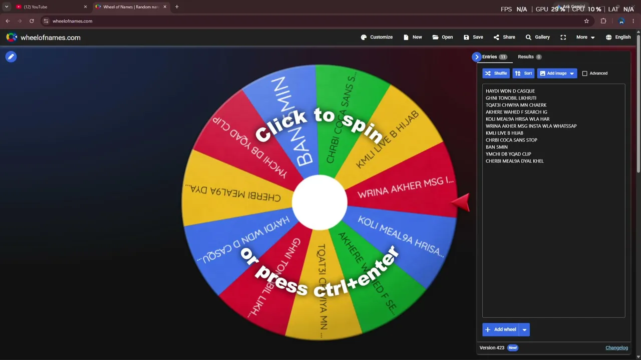This screenshot has height=360, width=641.
Task: Expand the More dropdown menu
Action: tap(585, 37)
